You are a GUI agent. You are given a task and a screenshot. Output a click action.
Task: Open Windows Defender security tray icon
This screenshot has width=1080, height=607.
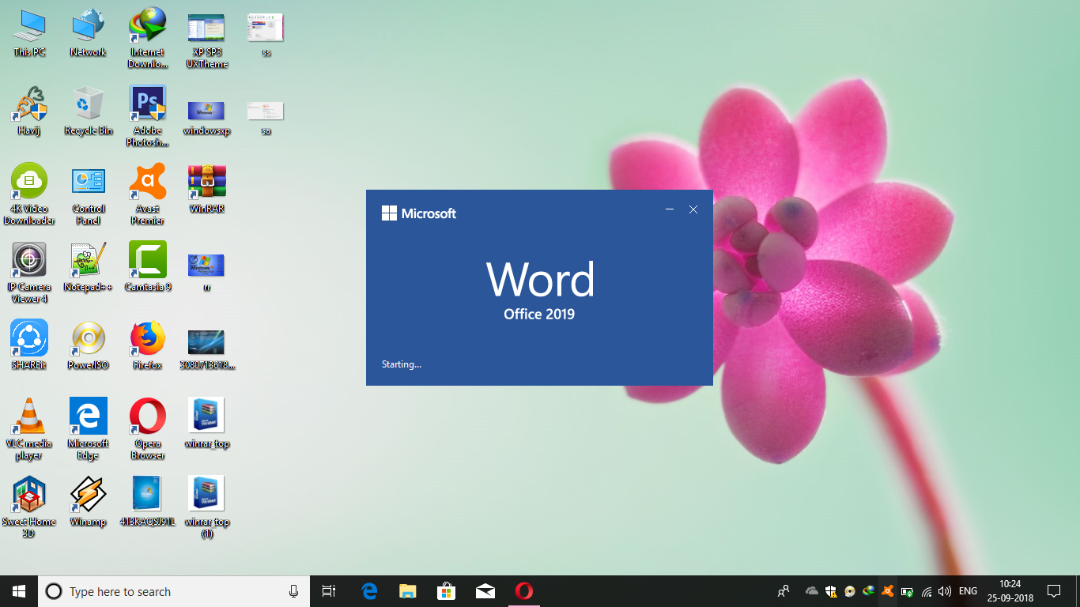pos(831,591)
